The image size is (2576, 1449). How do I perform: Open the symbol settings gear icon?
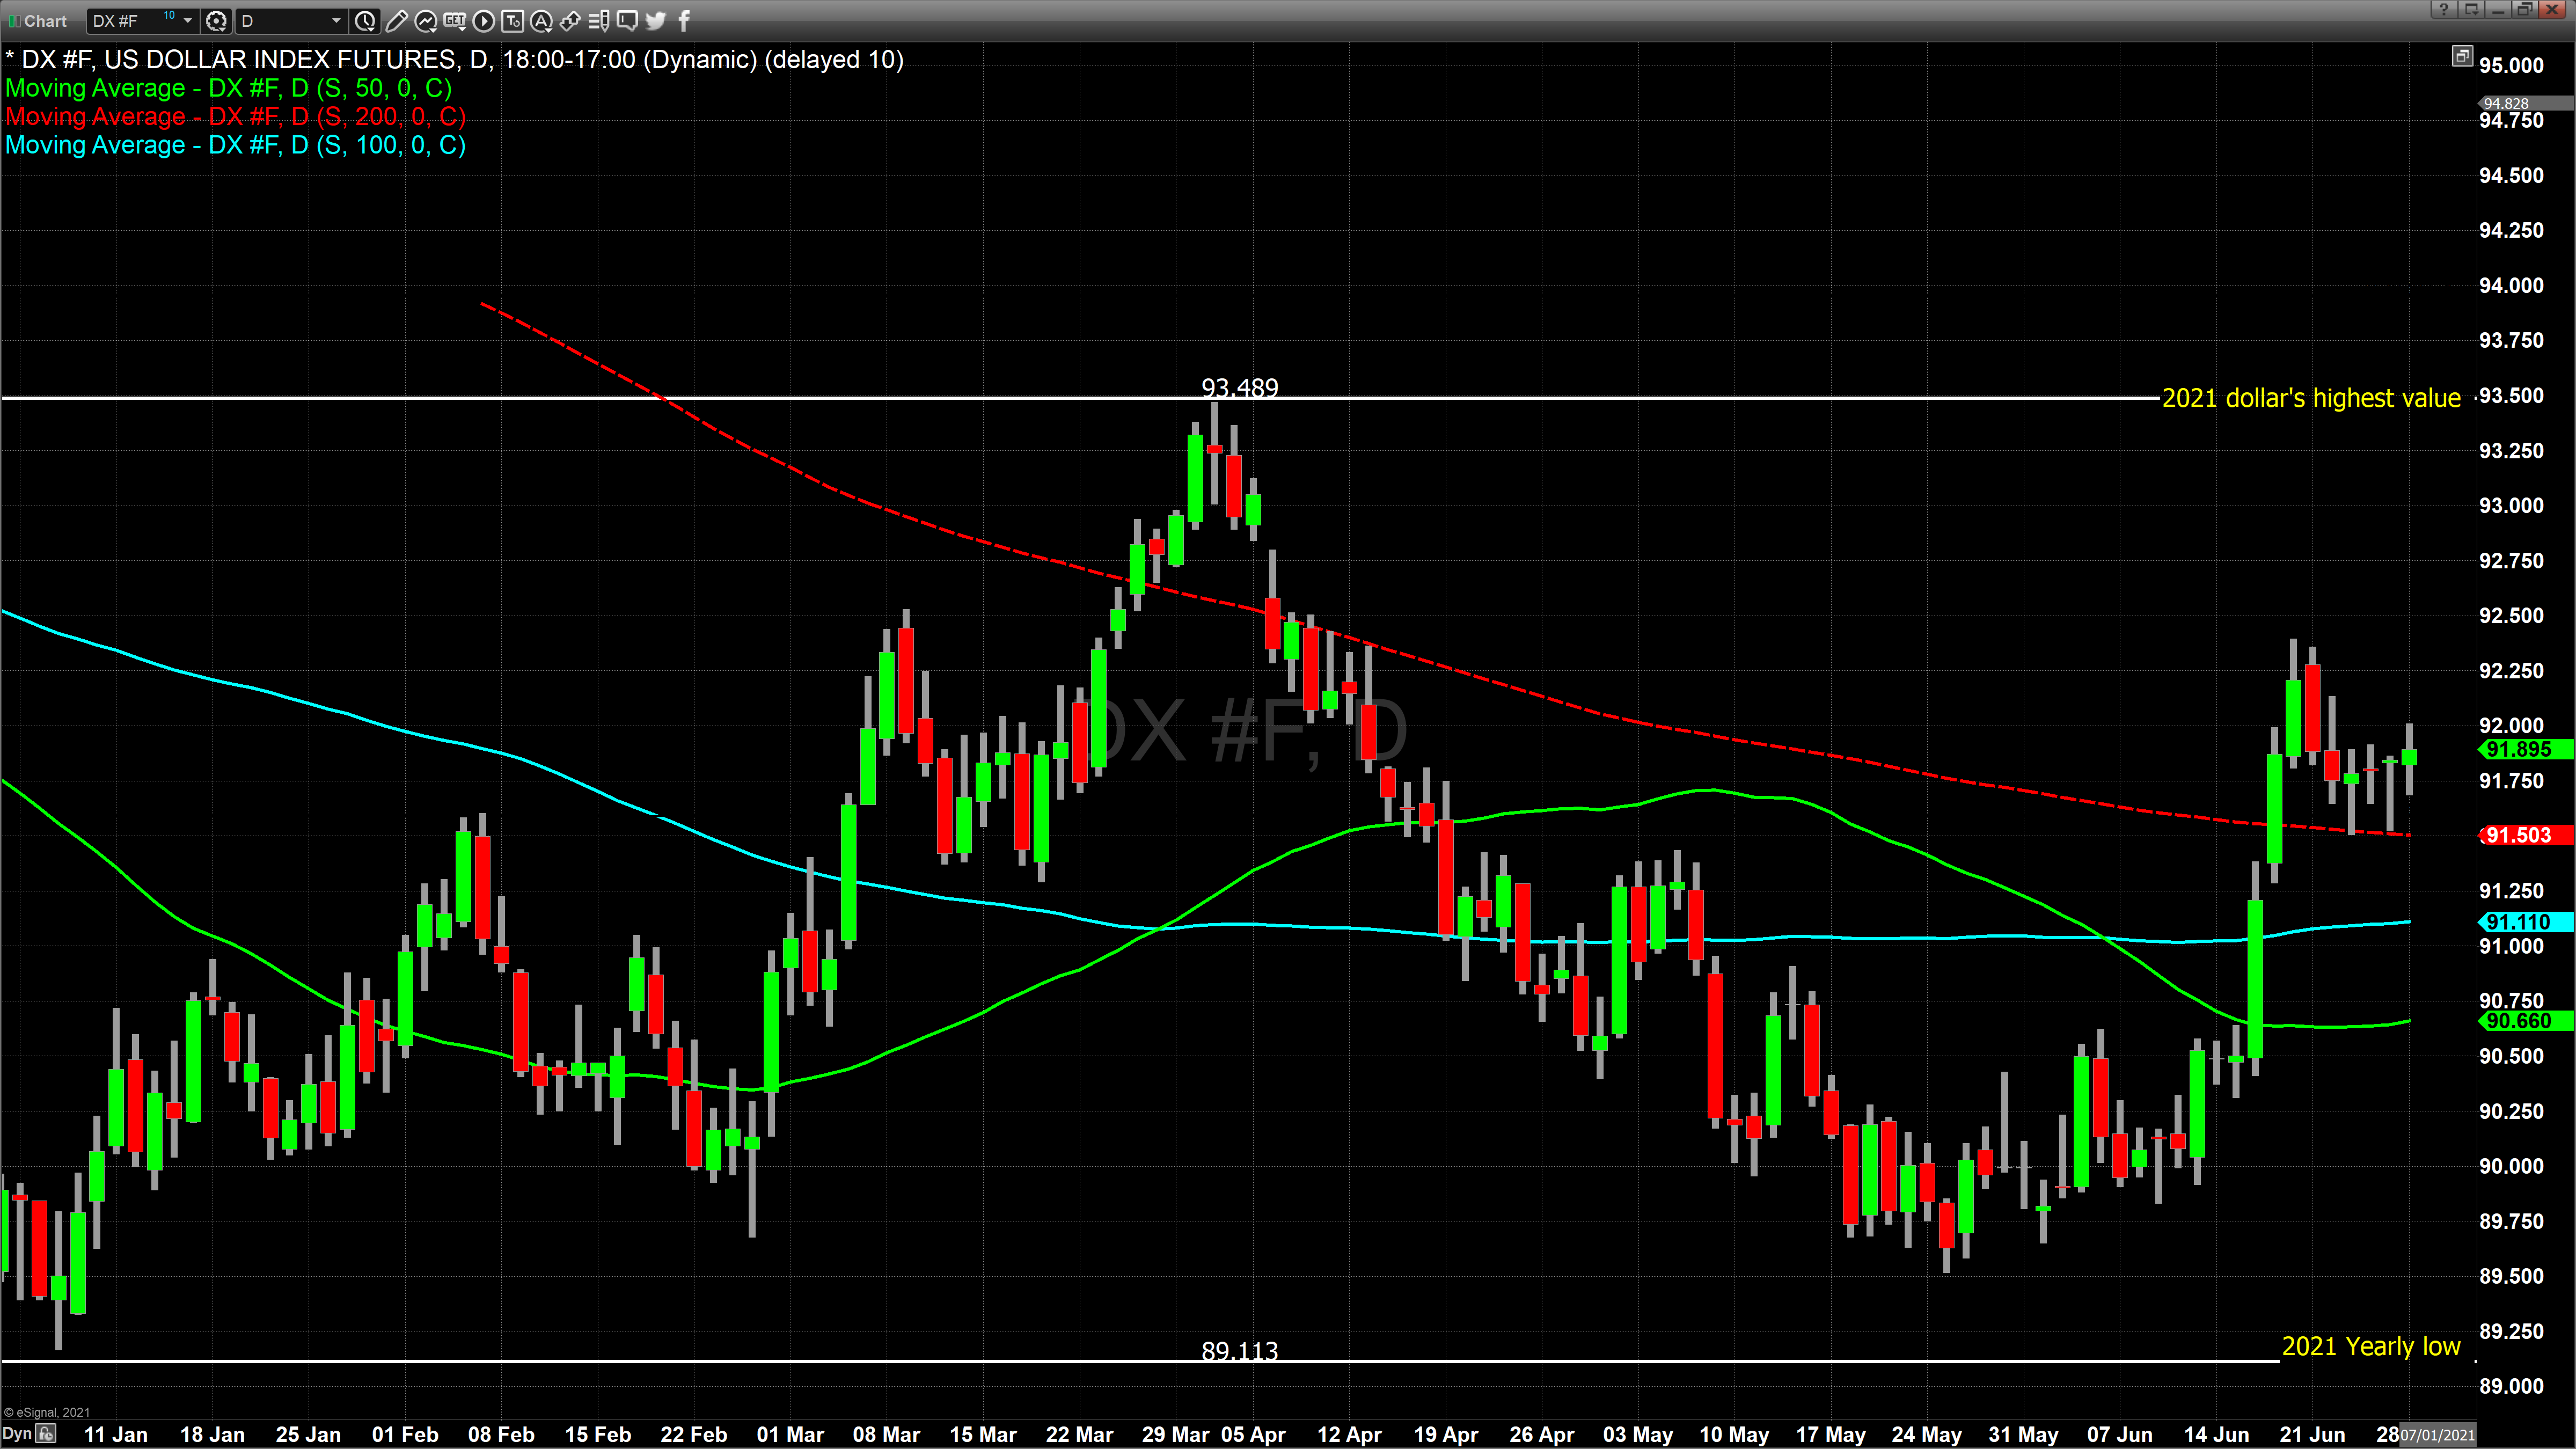point(216,20)
